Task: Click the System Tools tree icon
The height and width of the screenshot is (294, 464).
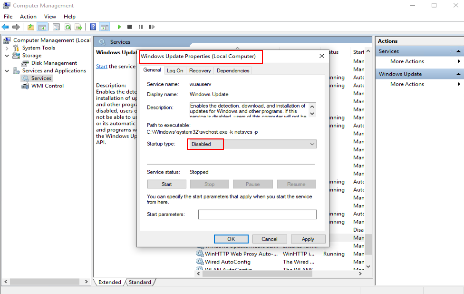Action: coord(16,48)
